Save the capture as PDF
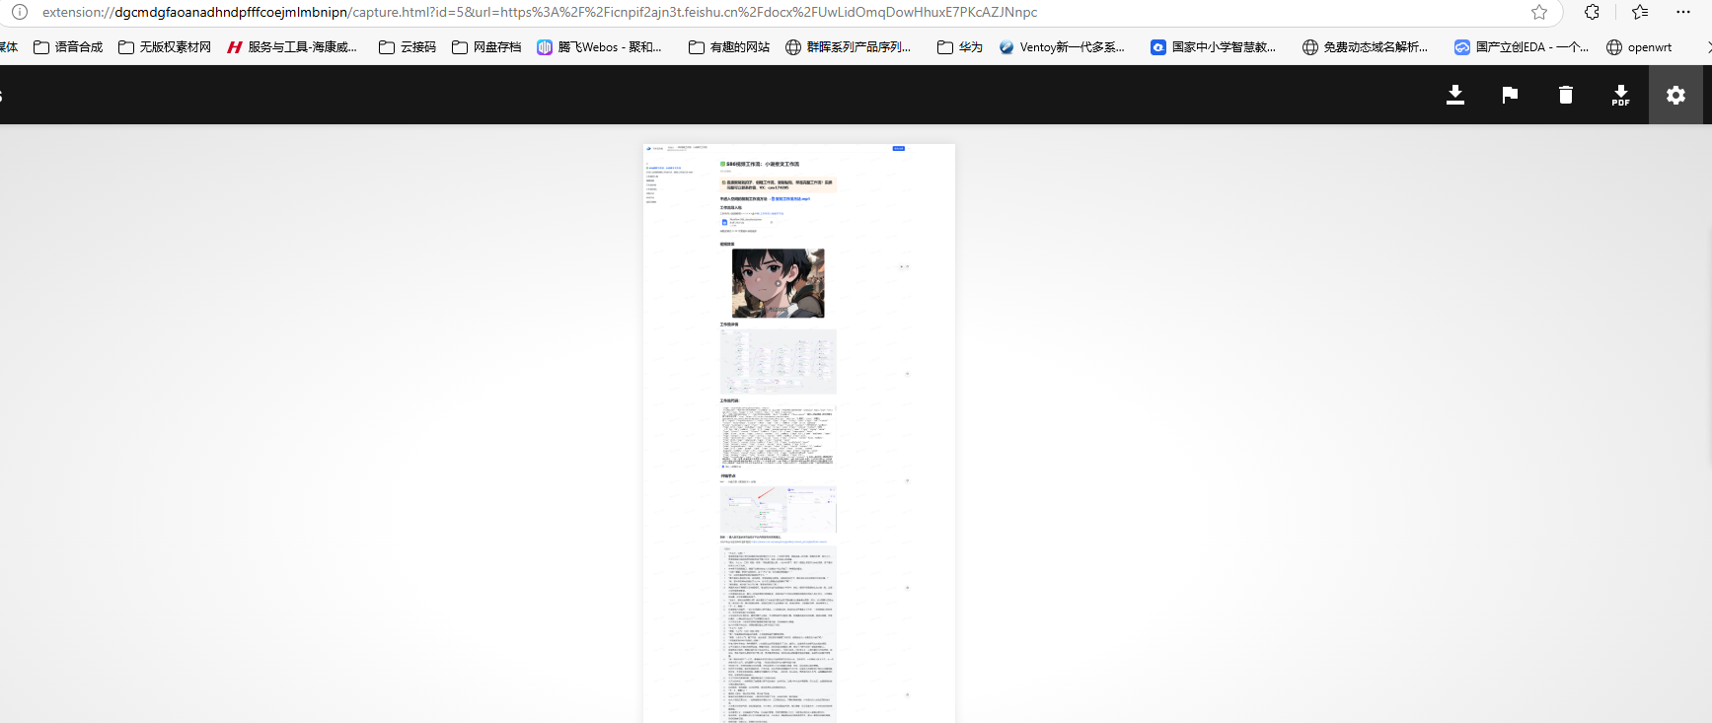Viewport: 1712px width, 723px height. click(1620, 95)
